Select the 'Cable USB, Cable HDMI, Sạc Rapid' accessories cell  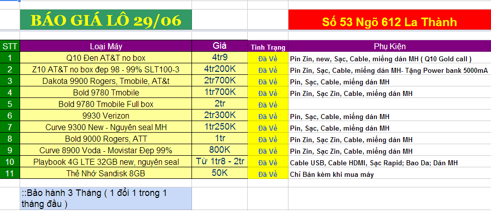(x=389, y=163)
